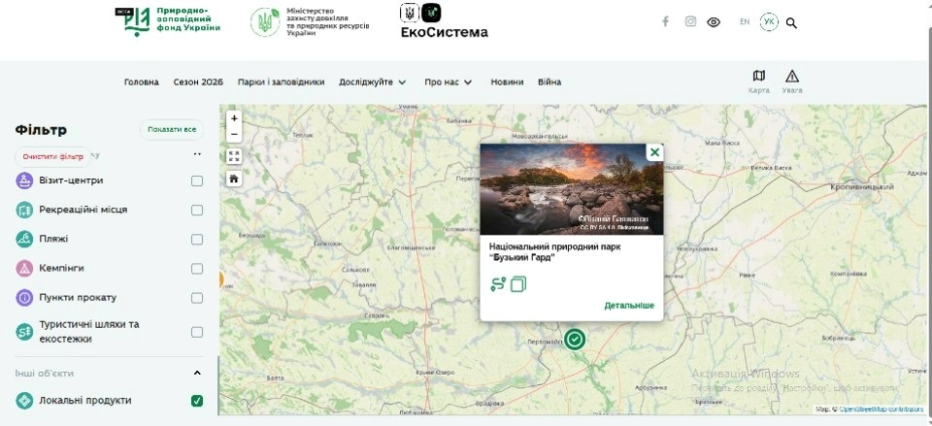Enable the Пункти прокату checkbox

(197, 298)
